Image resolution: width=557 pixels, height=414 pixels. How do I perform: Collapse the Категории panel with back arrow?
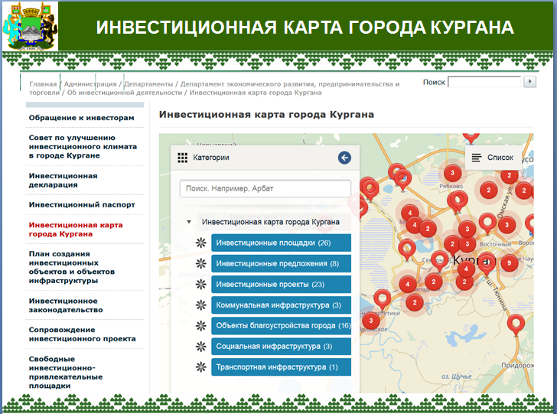click(344, 158)
